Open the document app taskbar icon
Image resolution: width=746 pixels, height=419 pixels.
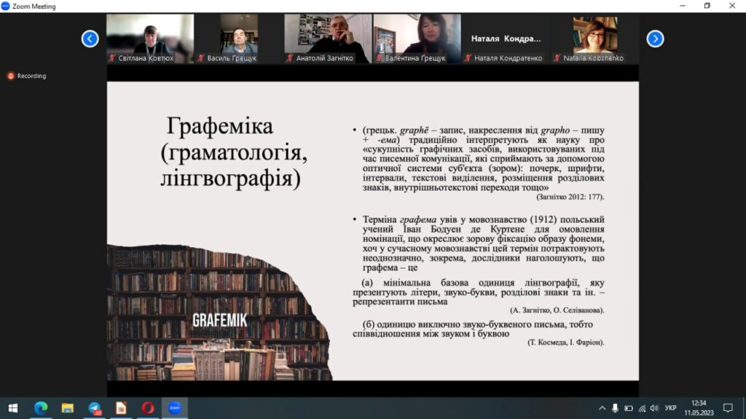click(x=122, y=408)
